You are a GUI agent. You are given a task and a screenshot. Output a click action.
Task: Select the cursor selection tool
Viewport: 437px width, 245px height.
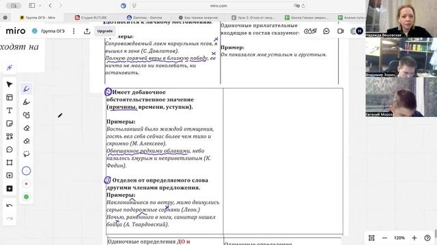coord(10,84)
